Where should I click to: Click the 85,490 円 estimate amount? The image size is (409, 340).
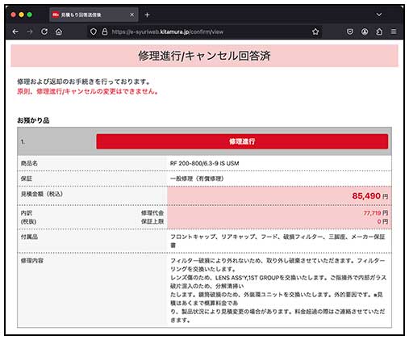pyautogui.click(x=370, y=196)
